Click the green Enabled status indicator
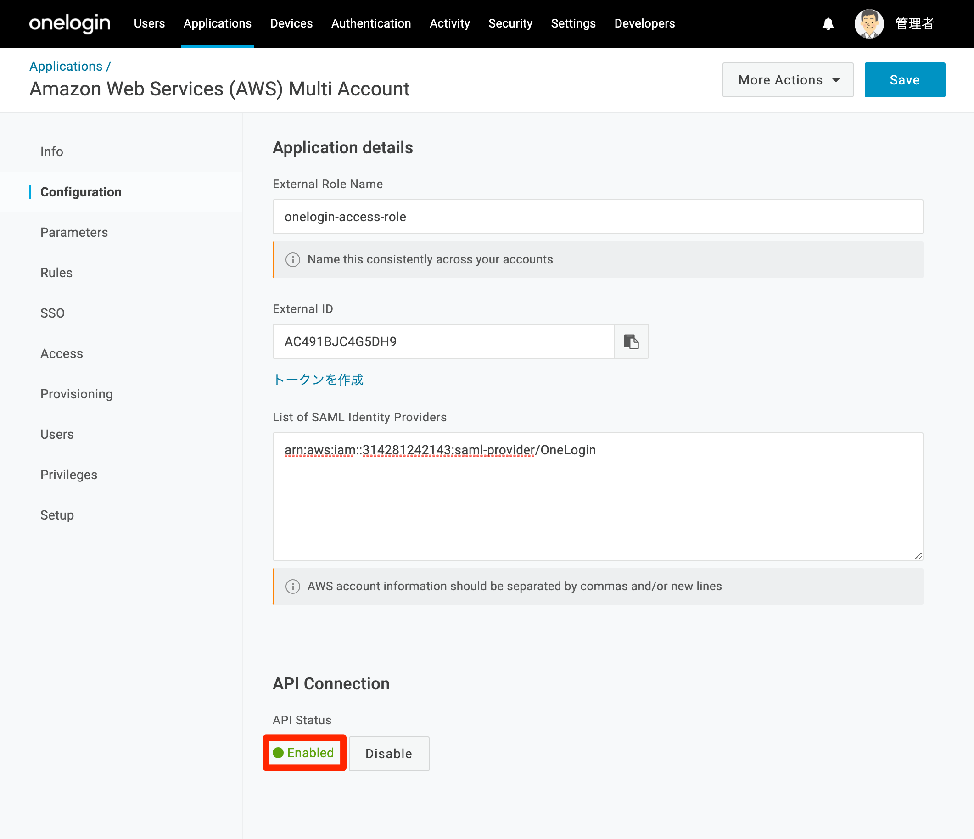 (x=304, y=753)
